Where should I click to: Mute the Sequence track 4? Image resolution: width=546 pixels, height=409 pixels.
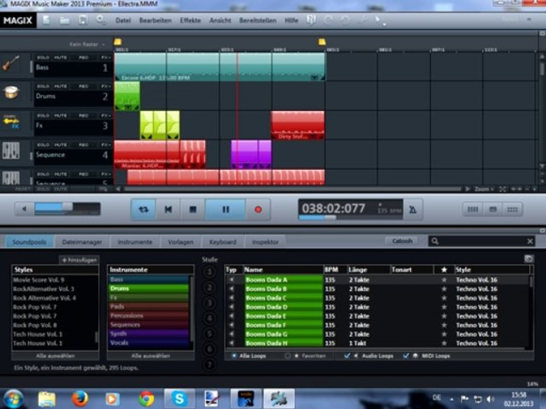(61, 145)
